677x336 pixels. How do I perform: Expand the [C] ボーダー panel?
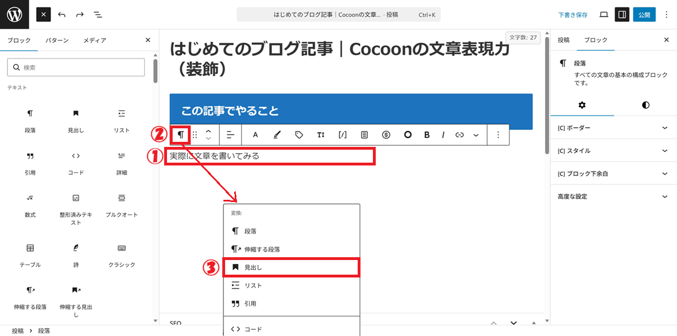coord(613,128)
